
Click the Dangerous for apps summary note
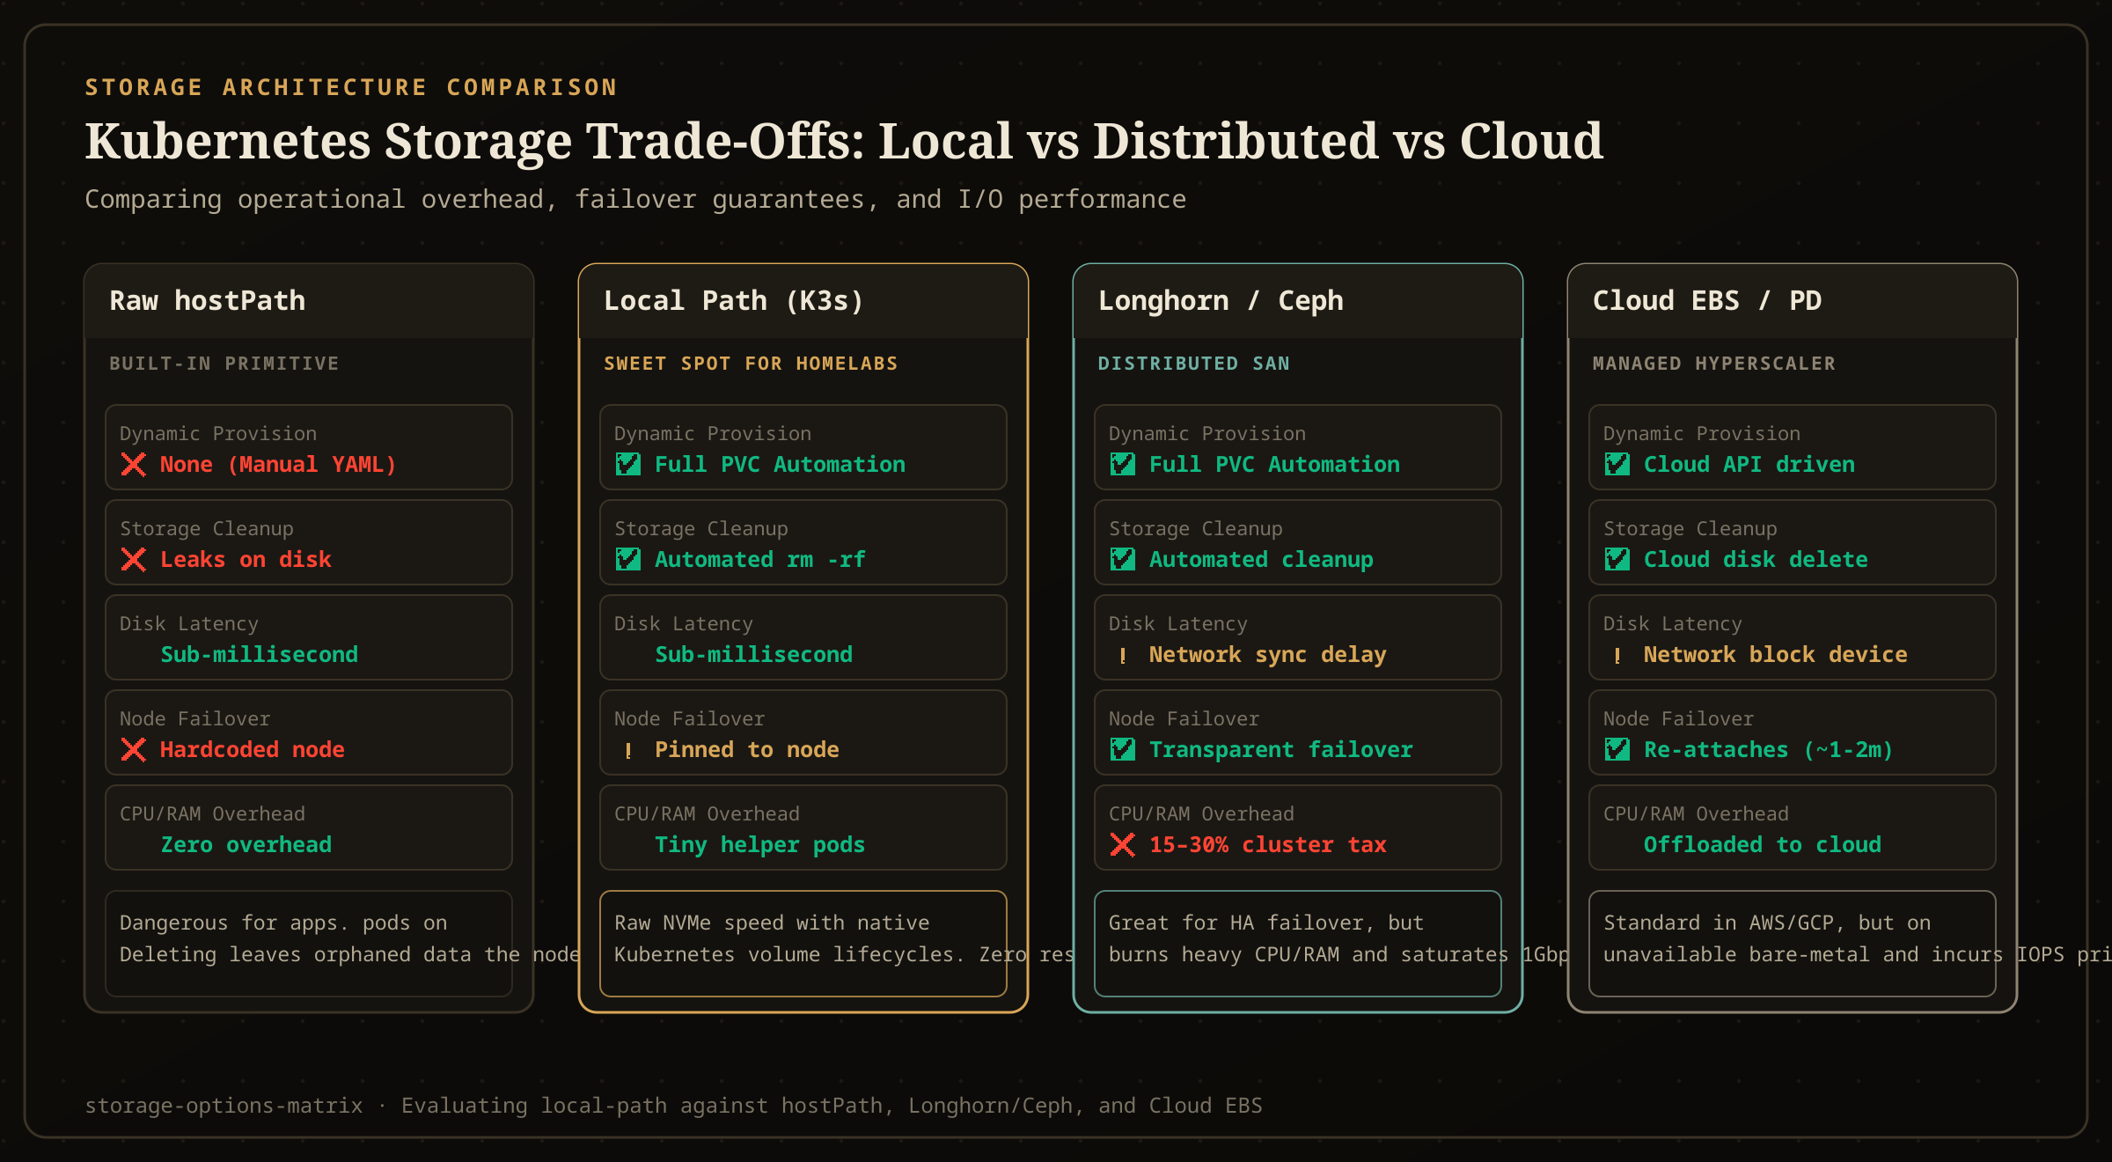pyautogui.click(x=309, y=944)
